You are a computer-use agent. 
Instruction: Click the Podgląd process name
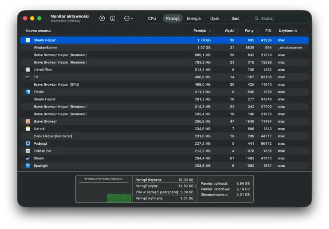[40, 144]
